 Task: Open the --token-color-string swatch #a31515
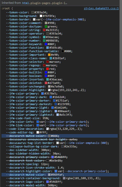[x=44, y=30]
